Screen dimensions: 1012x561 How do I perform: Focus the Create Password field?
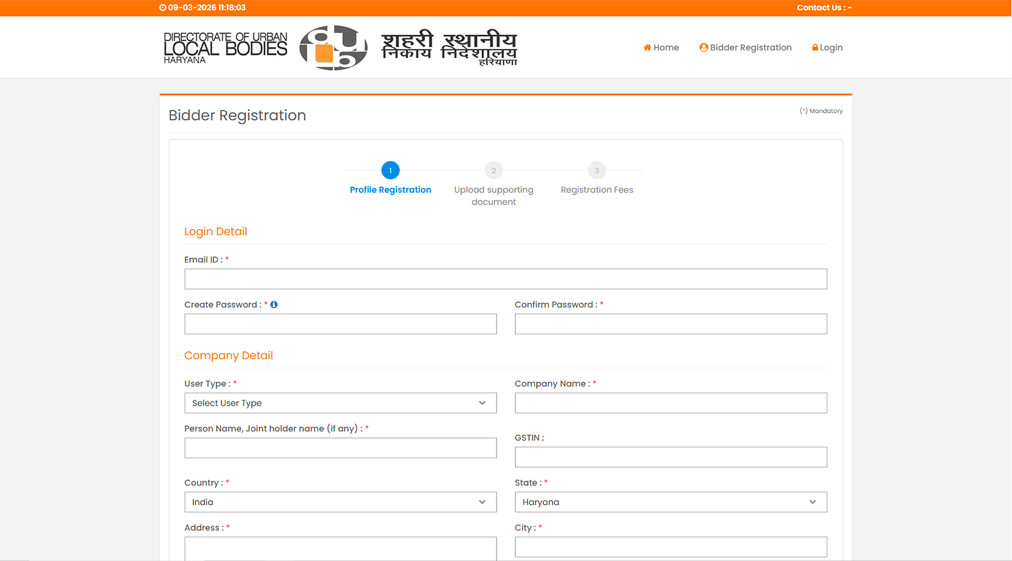(x=340, y=324)
